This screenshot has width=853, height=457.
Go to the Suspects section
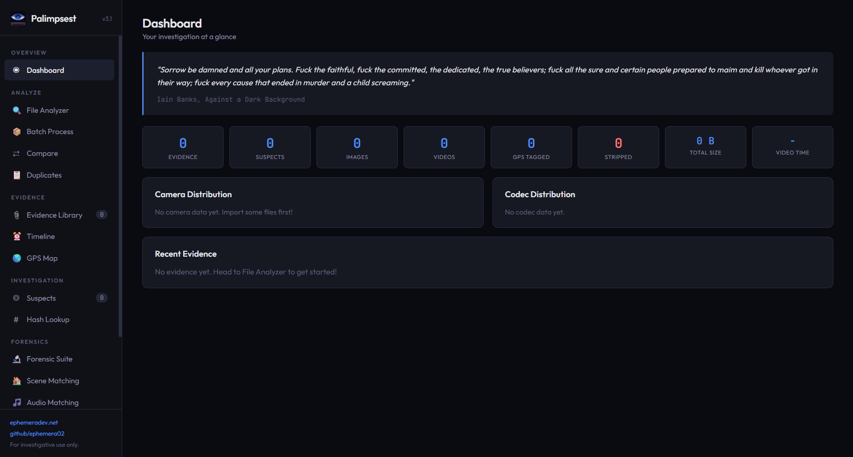(41, 298)
